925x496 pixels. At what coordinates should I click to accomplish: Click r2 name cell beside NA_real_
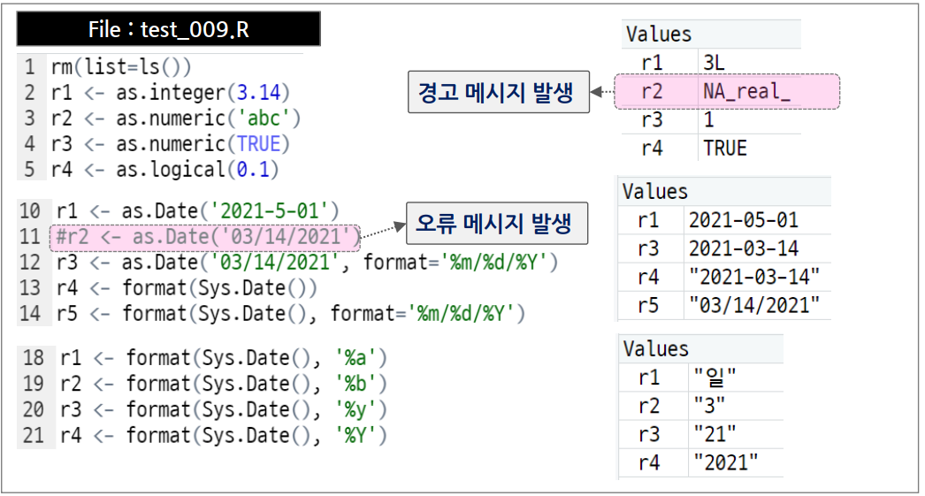pyautogui.click(x=653, y=91)
